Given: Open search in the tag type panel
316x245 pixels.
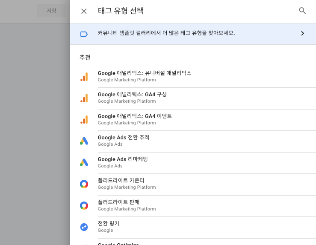Looking at the screenshot, I should coord(302,11).
